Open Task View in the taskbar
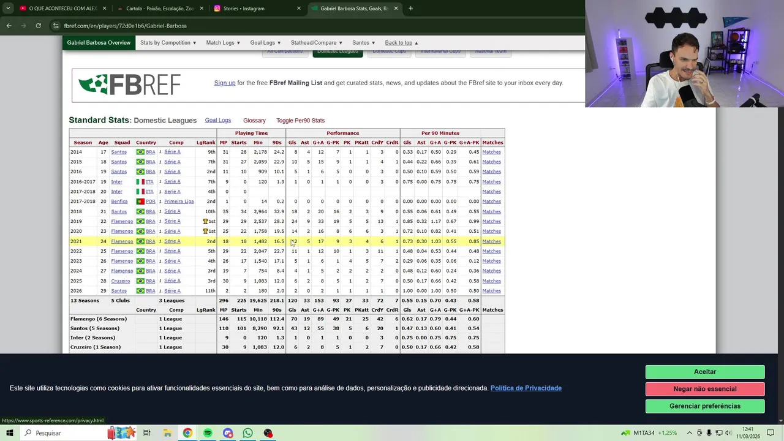The image size is (784, 441). pos(147,433)
